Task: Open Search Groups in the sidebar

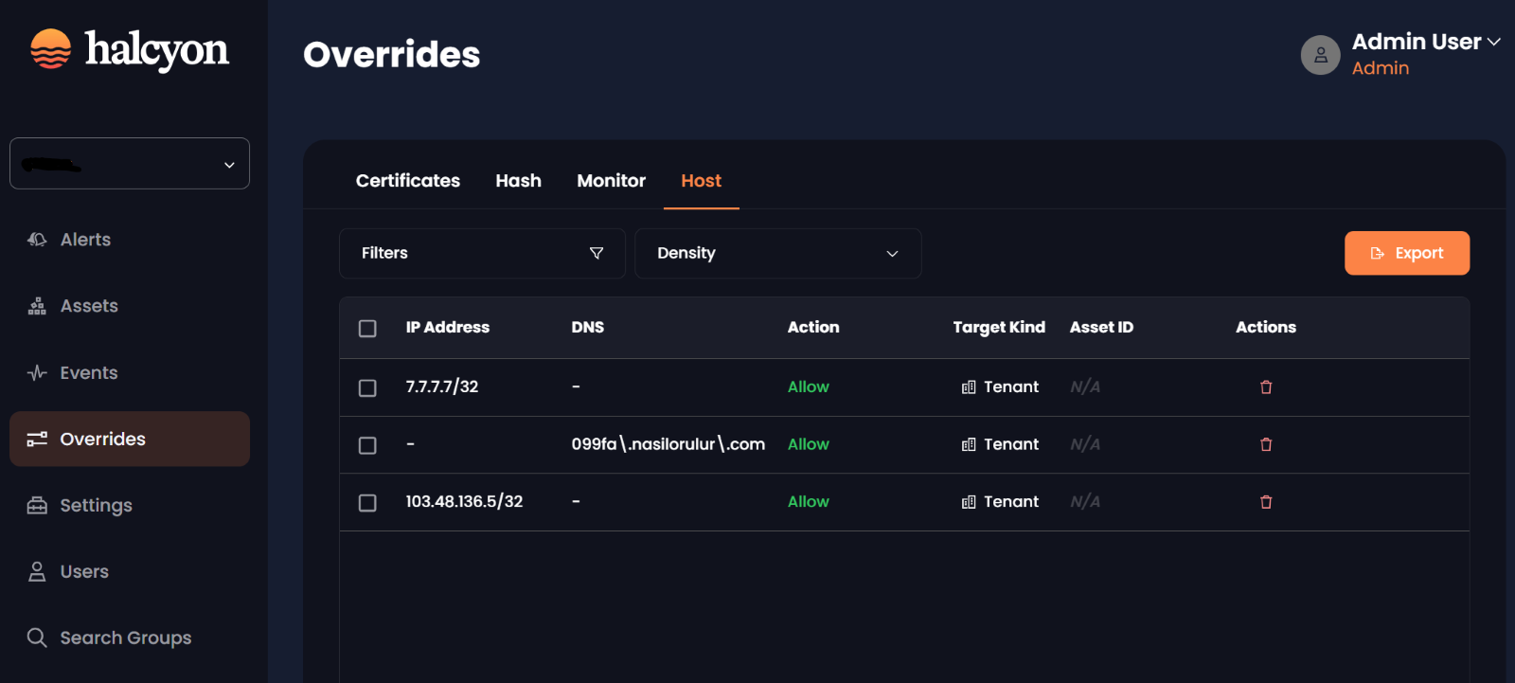Action: coord(130,638)
